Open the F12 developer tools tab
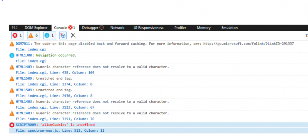The height and width of the screenshot is (139, 308). point(15,28)
